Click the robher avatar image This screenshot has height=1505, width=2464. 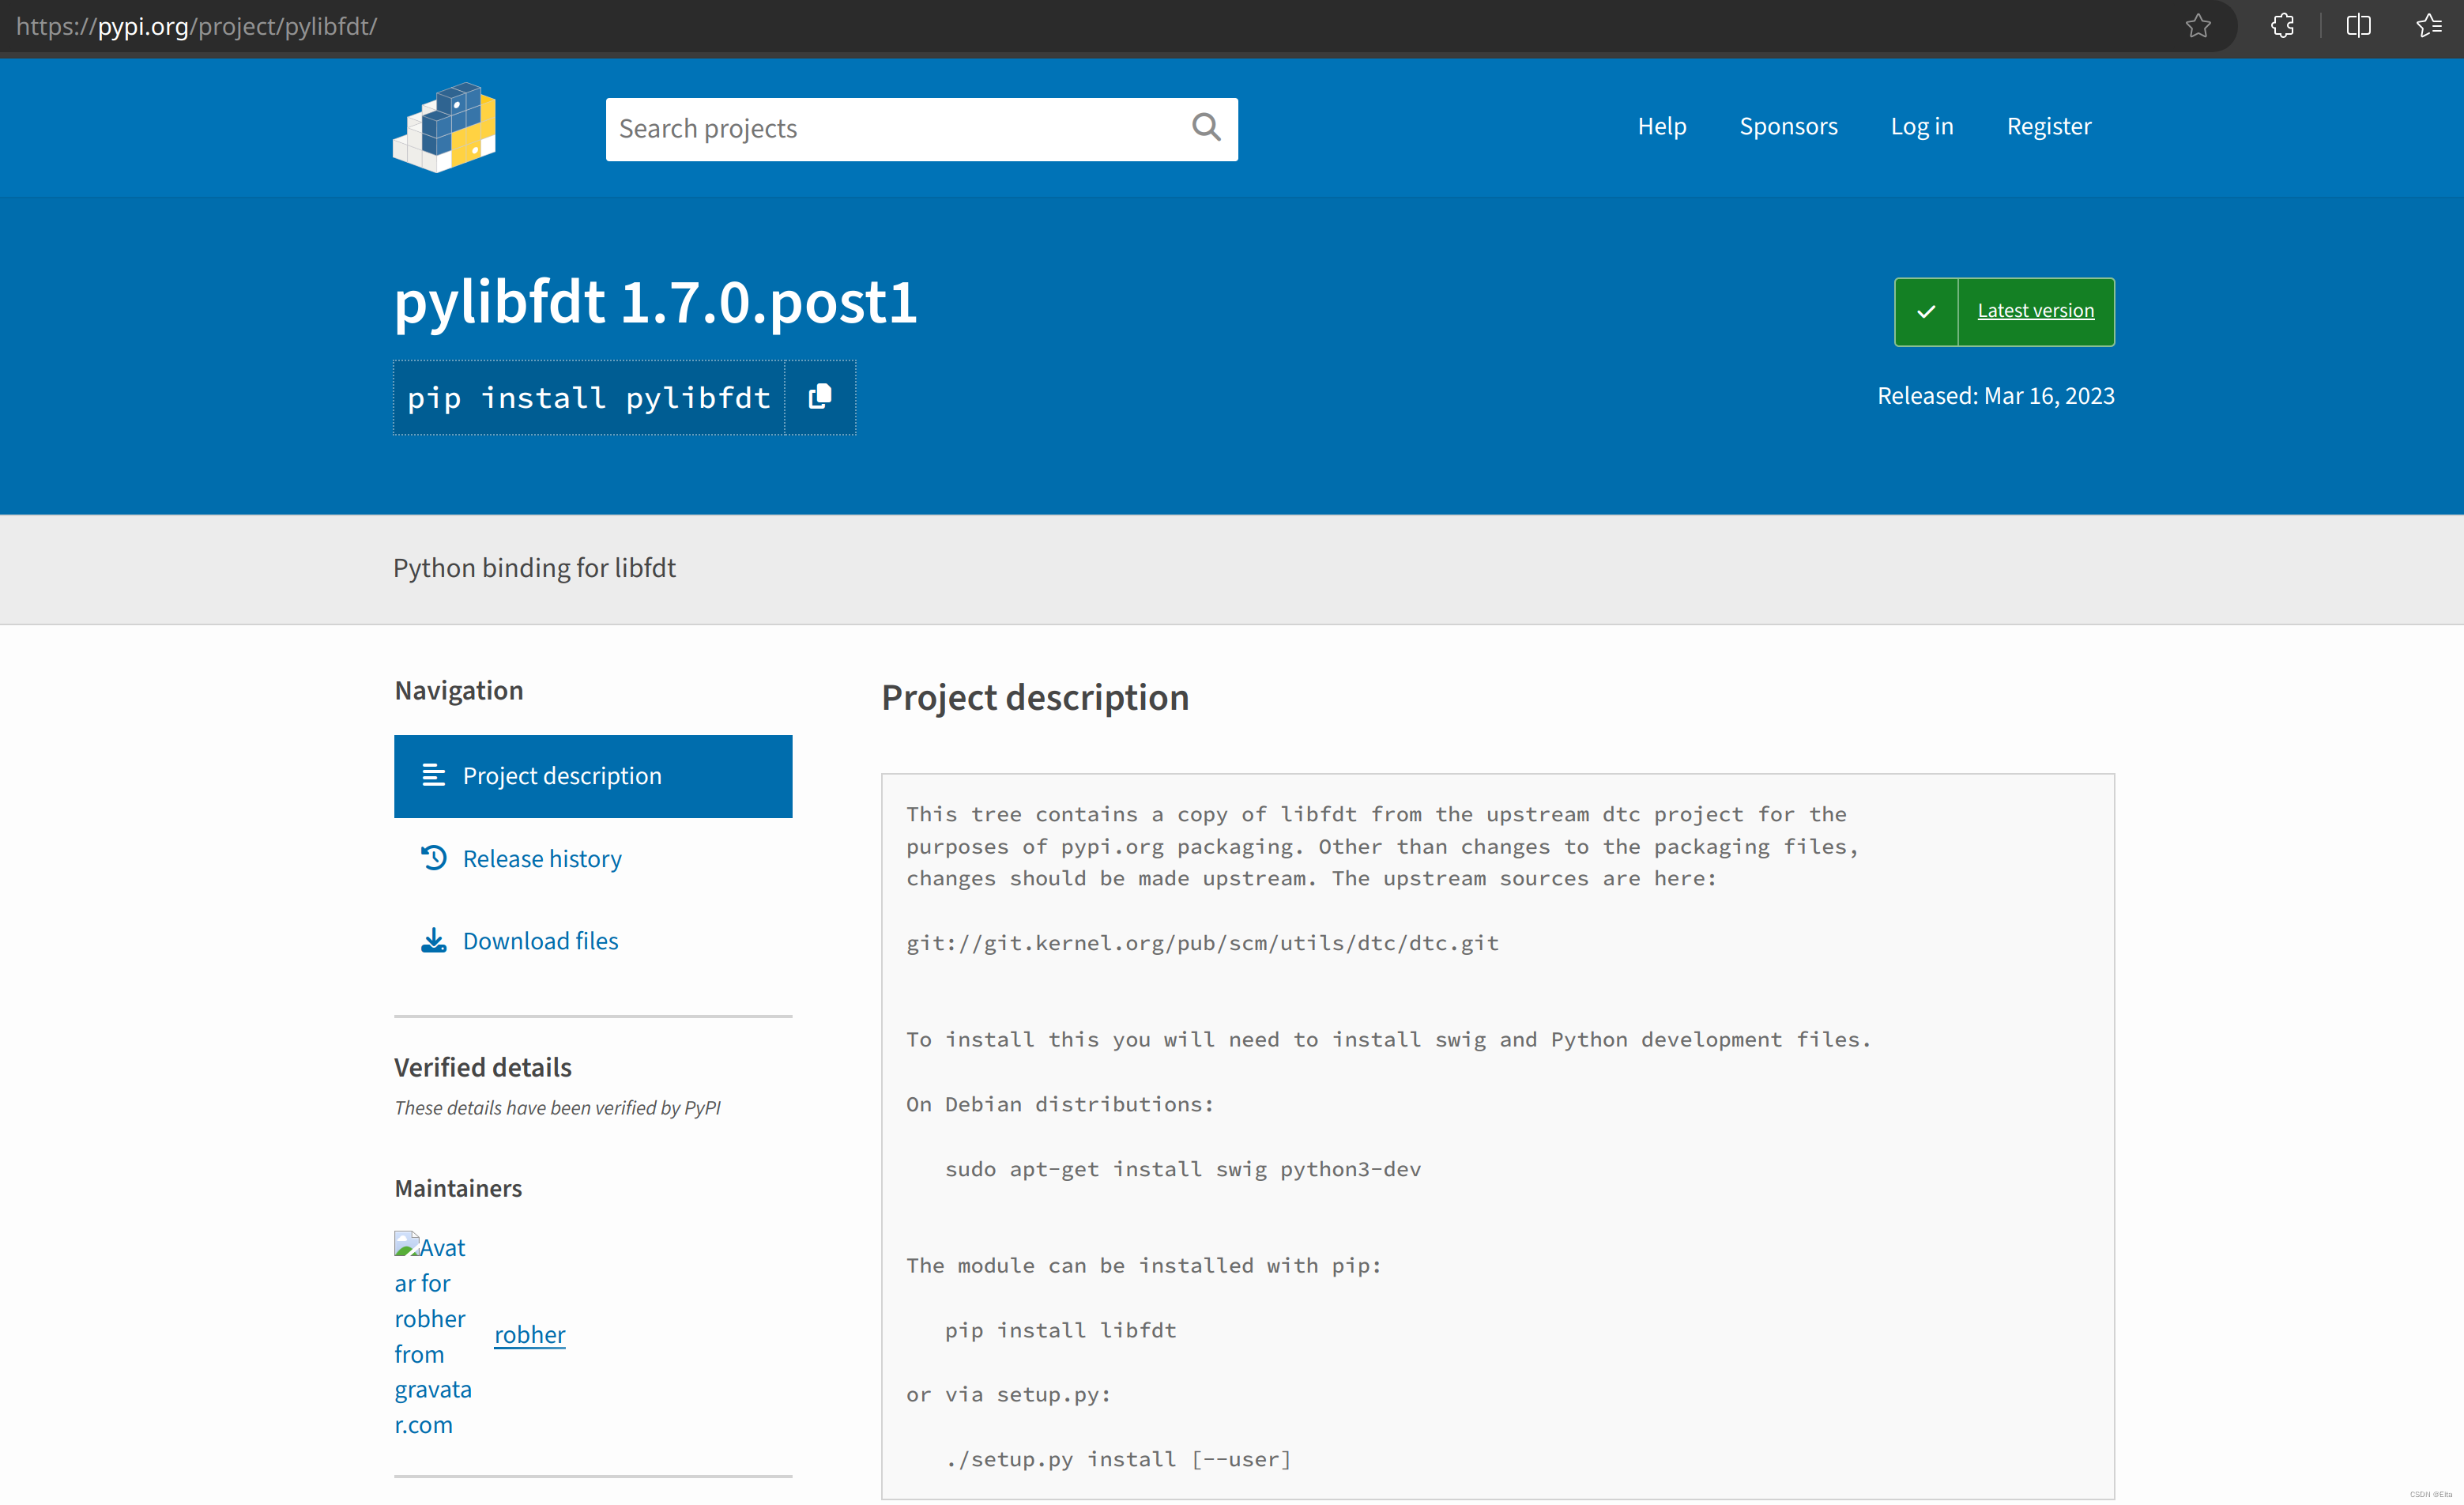point(433,1335)
